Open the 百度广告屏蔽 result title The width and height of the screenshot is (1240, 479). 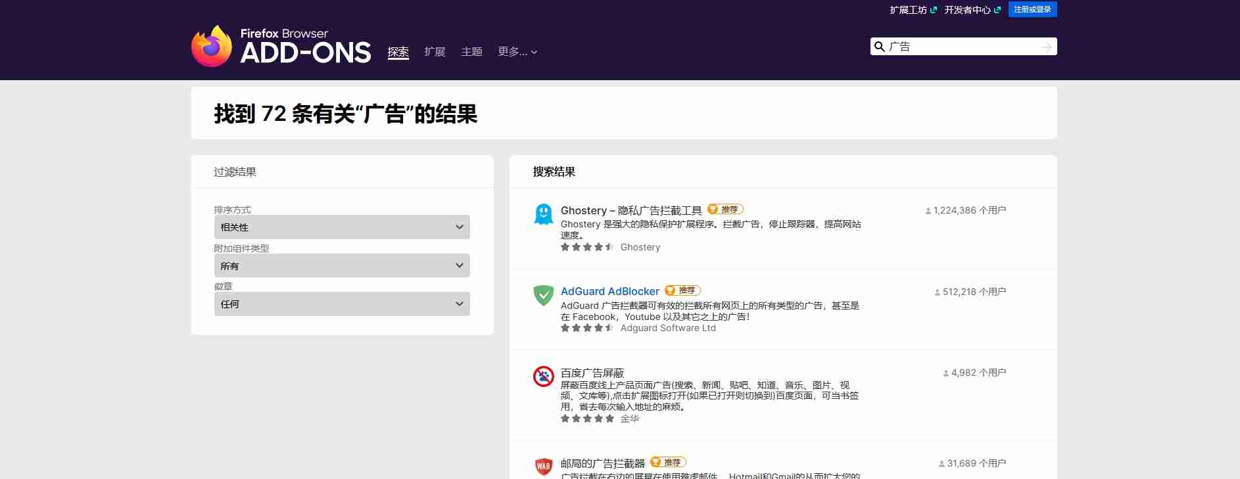[x=592, y=373]
